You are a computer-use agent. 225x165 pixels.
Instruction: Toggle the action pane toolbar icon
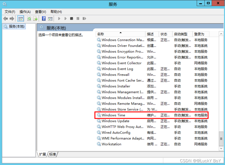pyautogui.click(x=50, y=19)
